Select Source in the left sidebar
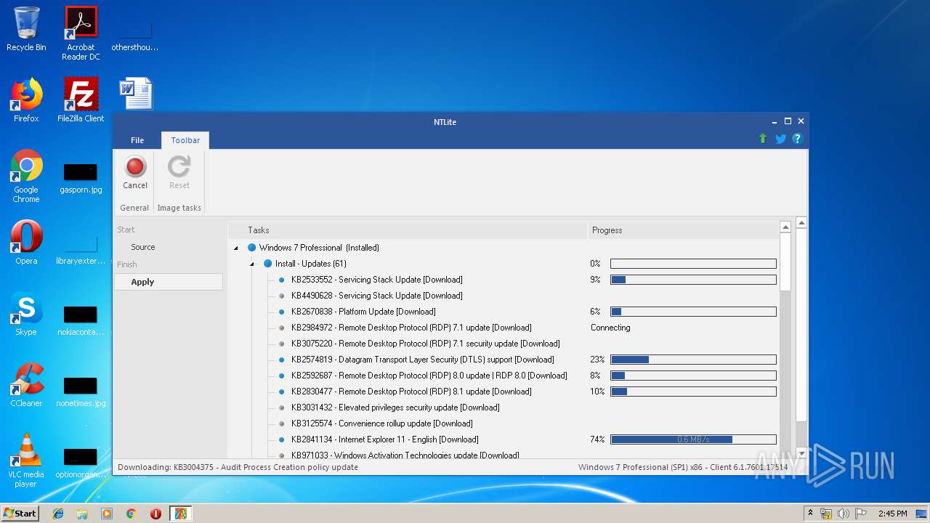This screenshot has width=930, height=523. tap(143, 247)
